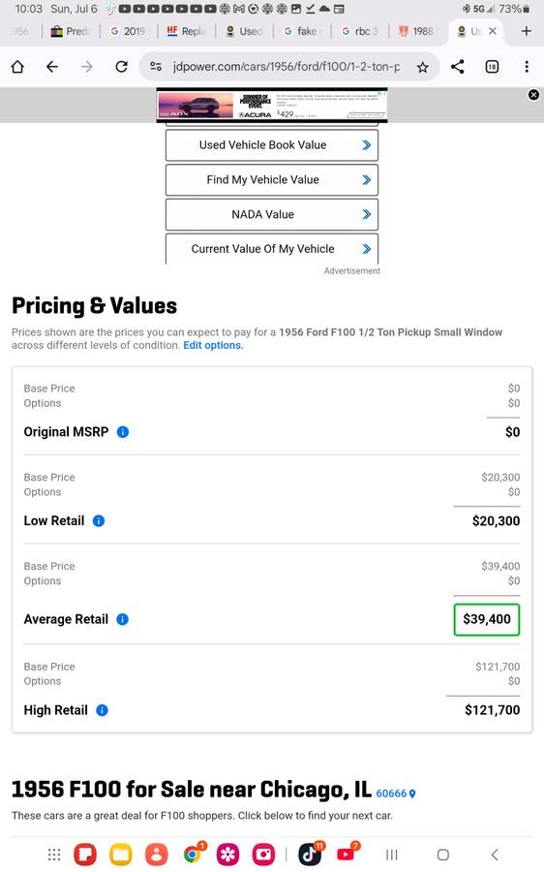The width and height of the screenshot is (544, 872).
Task: Open the tab switcher showing 18
Action: pyautogui.click(x=492, y=67)
